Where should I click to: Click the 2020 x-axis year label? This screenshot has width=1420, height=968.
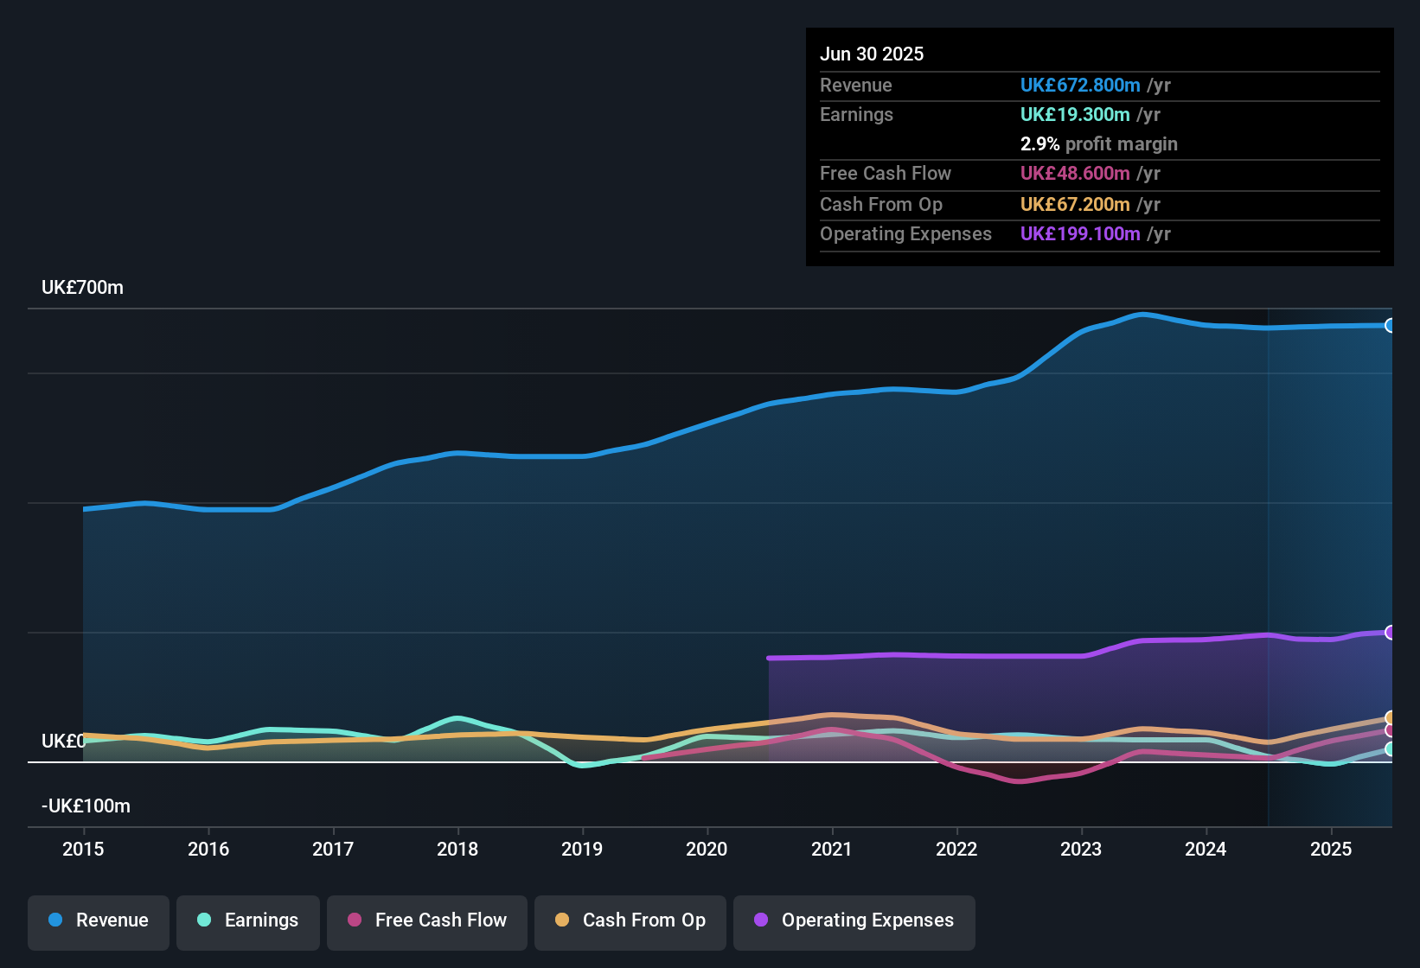click(x=707, y=850)
